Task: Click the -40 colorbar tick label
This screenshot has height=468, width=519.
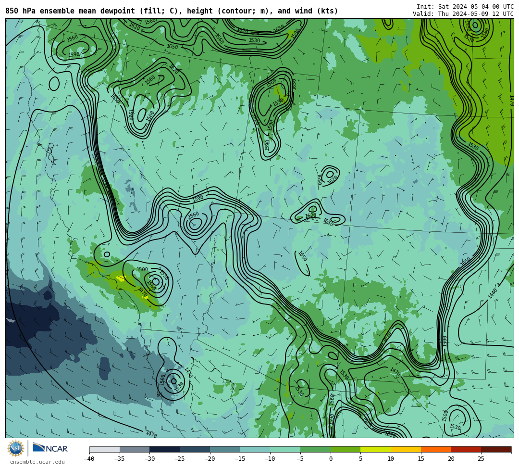Action: coord(89,459)
